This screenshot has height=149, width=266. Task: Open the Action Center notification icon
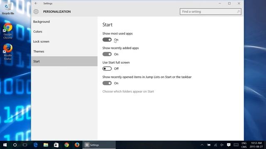(x=229, y=145)
